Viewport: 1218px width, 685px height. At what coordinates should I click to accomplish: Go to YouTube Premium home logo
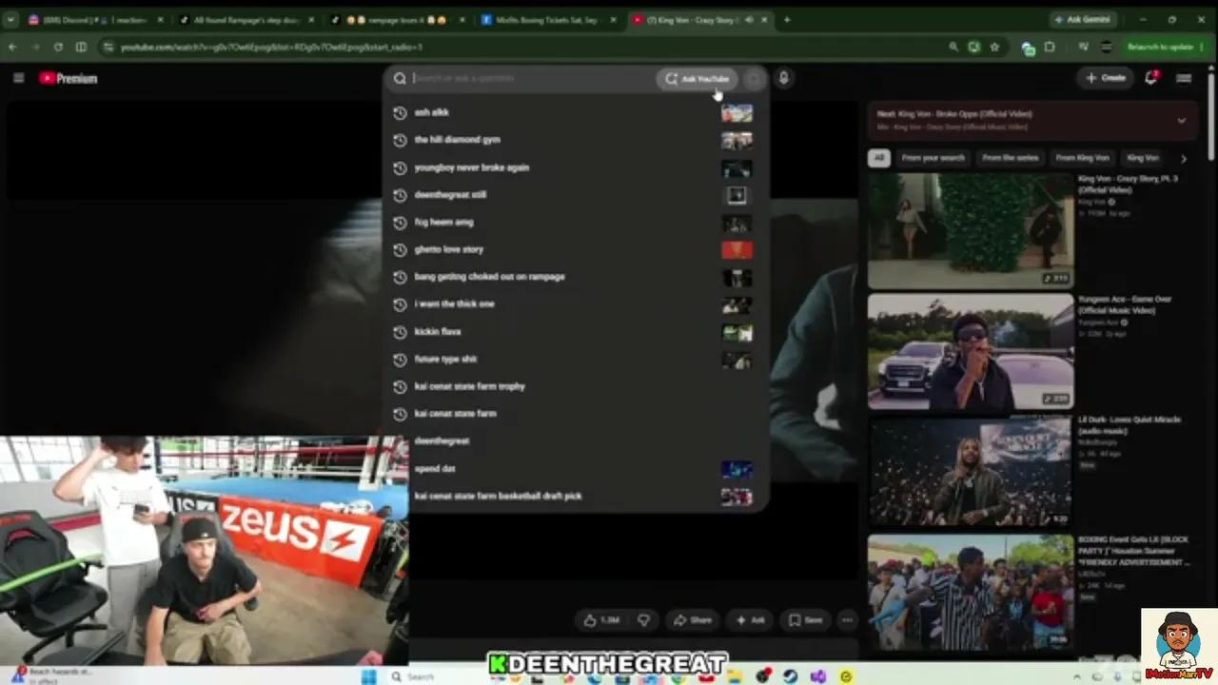point(69,78)
